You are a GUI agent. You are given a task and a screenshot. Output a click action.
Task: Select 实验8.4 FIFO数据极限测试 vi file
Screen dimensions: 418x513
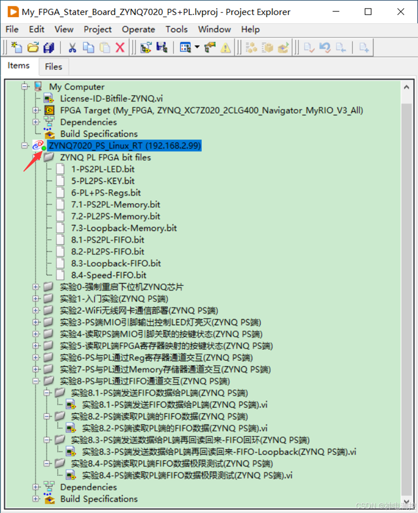pyautogui.click(x=187, y=475)
